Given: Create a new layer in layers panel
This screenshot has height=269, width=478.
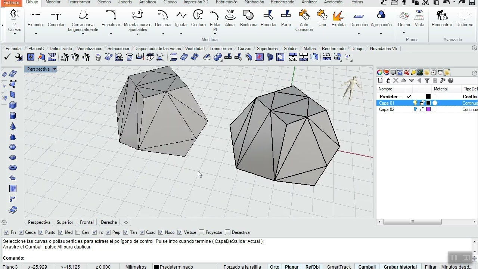Looking at the screenshot, I should click(x=380, y=80).
